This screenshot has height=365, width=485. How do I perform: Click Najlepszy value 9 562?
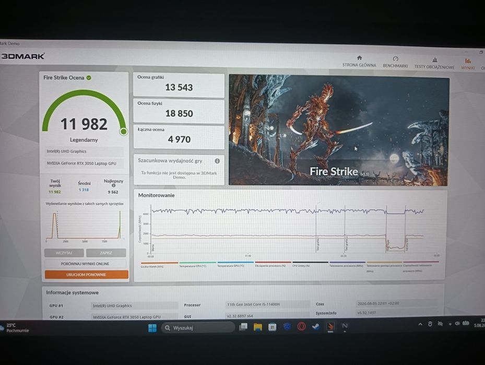click(x=113, y=192)
